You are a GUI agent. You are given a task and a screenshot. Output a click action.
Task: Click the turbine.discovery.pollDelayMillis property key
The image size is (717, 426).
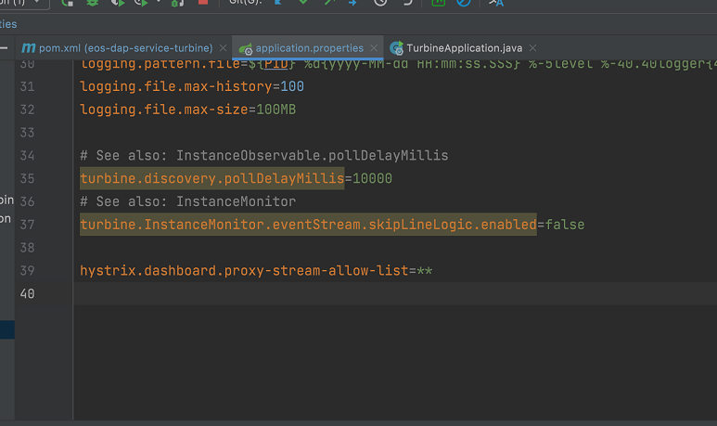211,178
